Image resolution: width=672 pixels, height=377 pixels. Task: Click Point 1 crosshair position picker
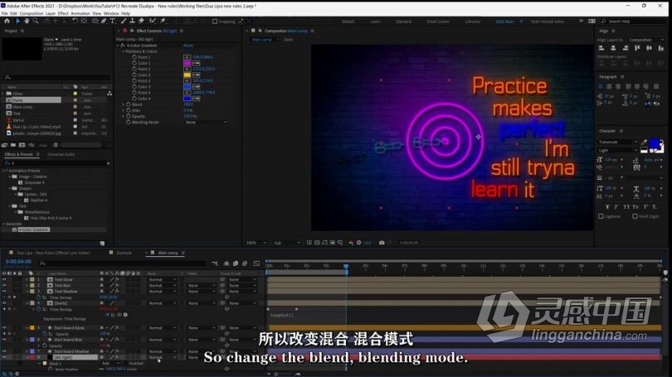(x=187, y=57)
